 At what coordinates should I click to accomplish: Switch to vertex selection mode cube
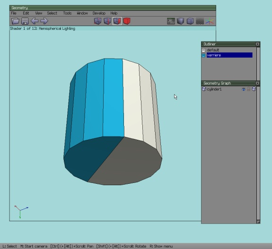pyautogui.click(x=97, y=21)
